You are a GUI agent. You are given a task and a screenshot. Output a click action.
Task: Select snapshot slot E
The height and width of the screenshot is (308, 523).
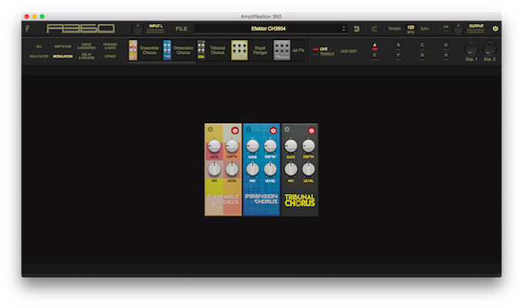click(375, 56)
